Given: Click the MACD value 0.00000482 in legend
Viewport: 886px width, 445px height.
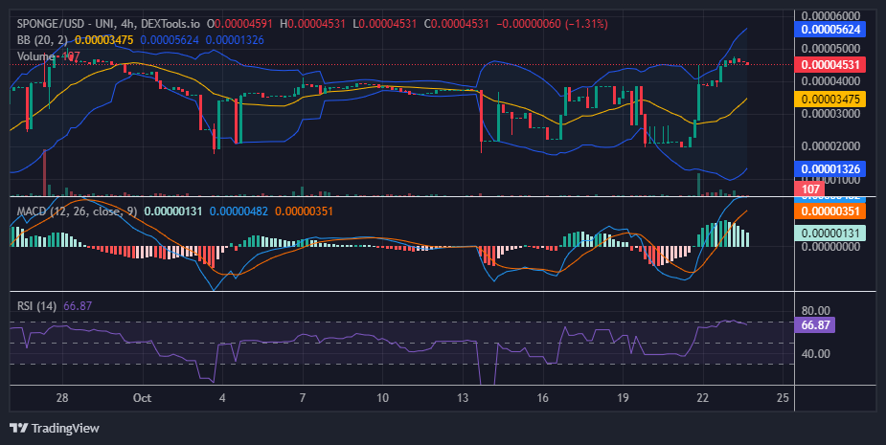Looking at the screenshot, I should click(x=239, y=211).
